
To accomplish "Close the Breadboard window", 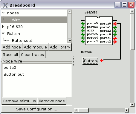I will pos(131,5).
